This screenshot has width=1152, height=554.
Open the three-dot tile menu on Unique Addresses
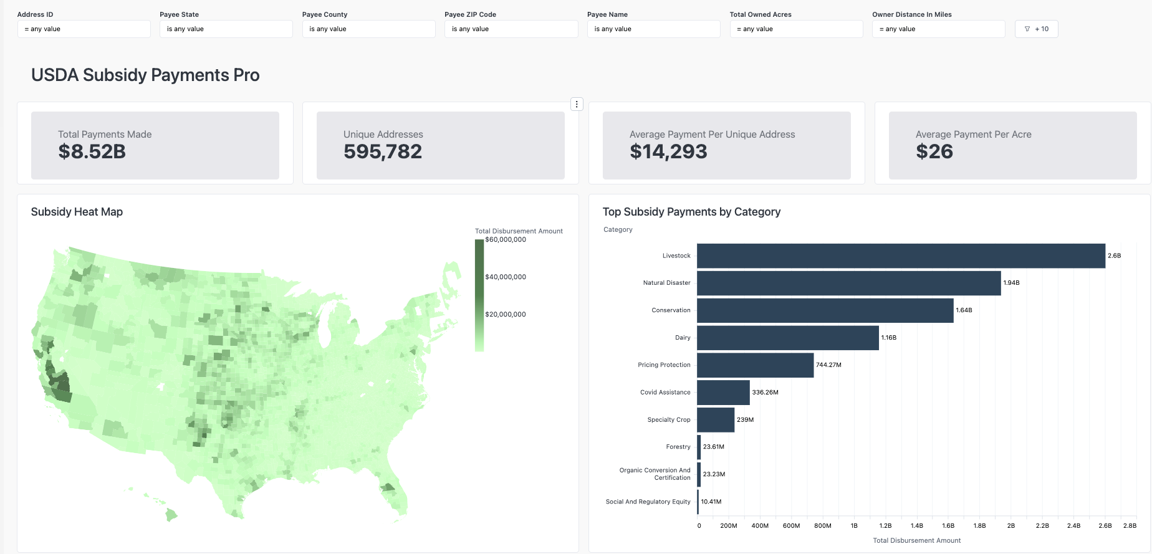point(577,104)
